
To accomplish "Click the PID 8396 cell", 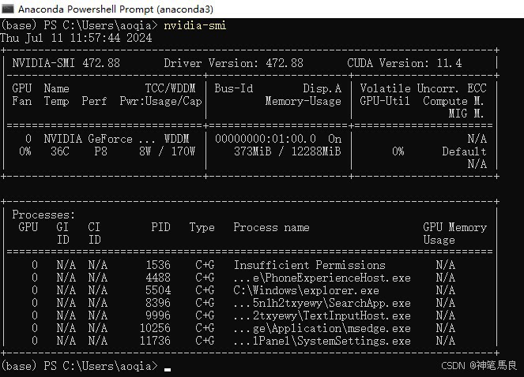I will point(158,303).
